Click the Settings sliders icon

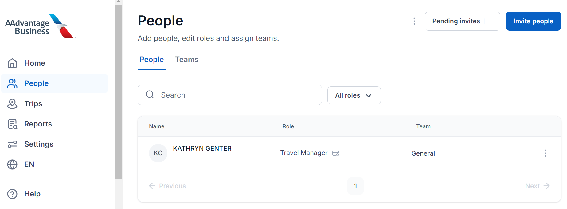coord(12,144)
